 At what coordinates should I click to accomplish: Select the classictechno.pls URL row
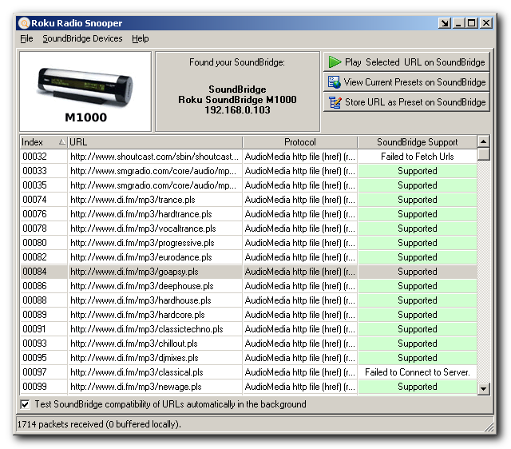click(248, 329)
